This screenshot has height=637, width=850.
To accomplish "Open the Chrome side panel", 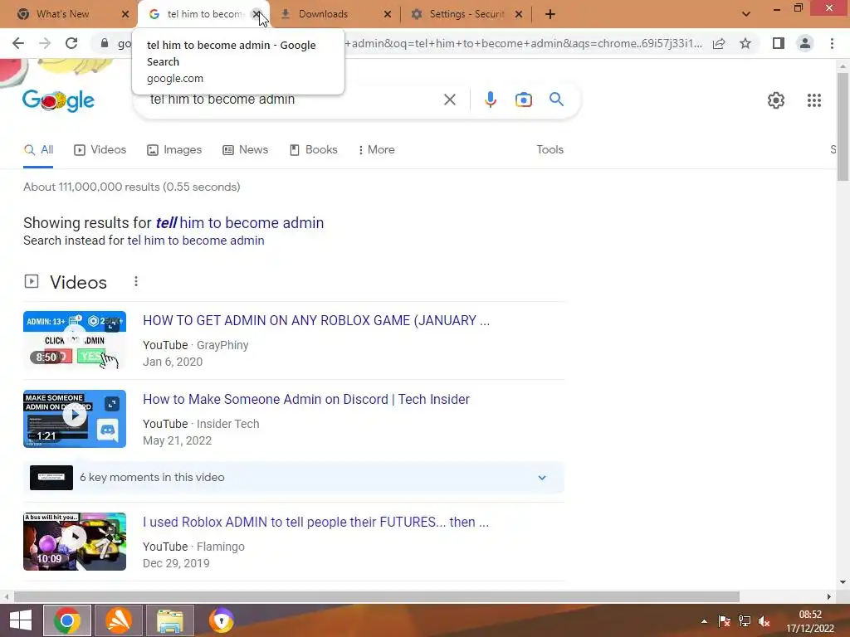I will pos(779,43).
